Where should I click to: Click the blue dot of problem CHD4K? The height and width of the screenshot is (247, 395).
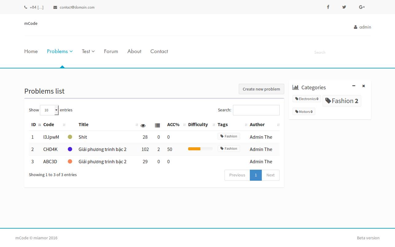click(x=70, y=149)
